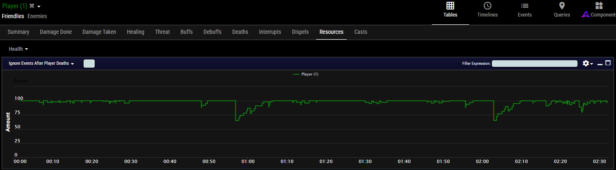Click the 01:00 time axis label
This screenshot has width=616, height=170.
(x=248, y=161)
